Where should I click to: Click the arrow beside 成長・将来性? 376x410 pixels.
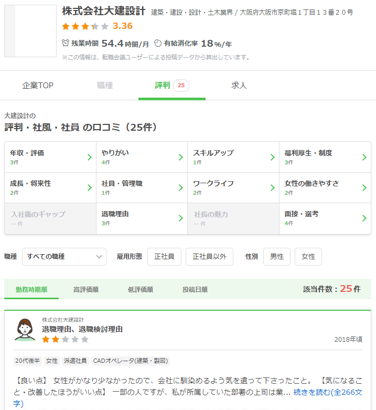coord(90,188)
